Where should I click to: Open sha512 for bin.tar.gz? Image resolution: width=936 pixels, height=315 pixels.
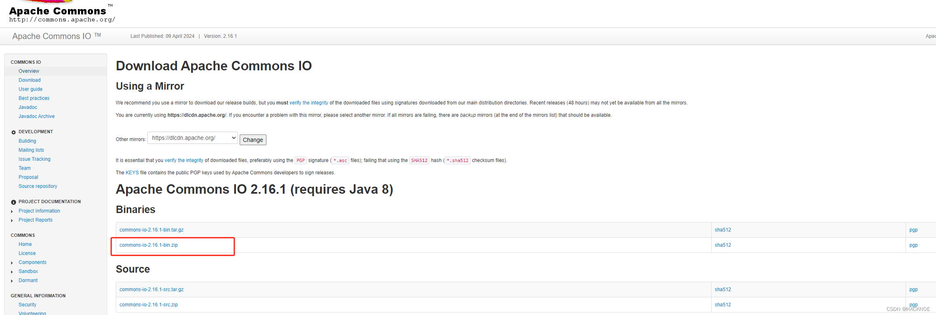click(x=723, y=230)
